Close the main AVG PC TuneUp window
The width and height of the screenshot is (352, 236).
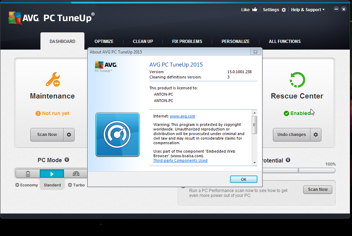pos(344,9)
